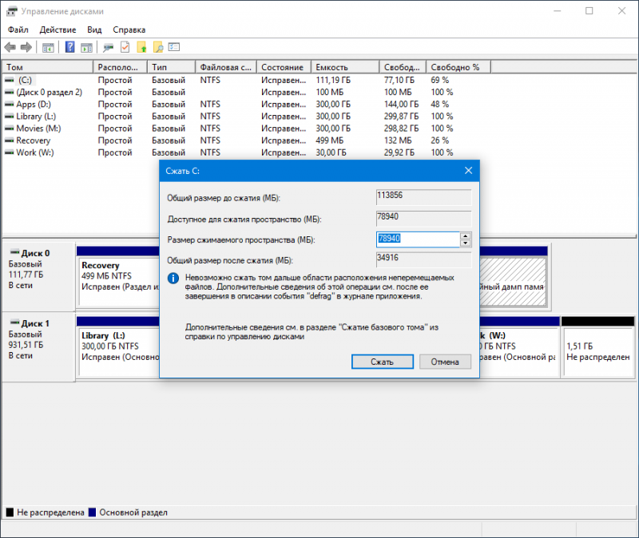Sort by the Тип column header
639x538 pixels.
pos(172,67)
